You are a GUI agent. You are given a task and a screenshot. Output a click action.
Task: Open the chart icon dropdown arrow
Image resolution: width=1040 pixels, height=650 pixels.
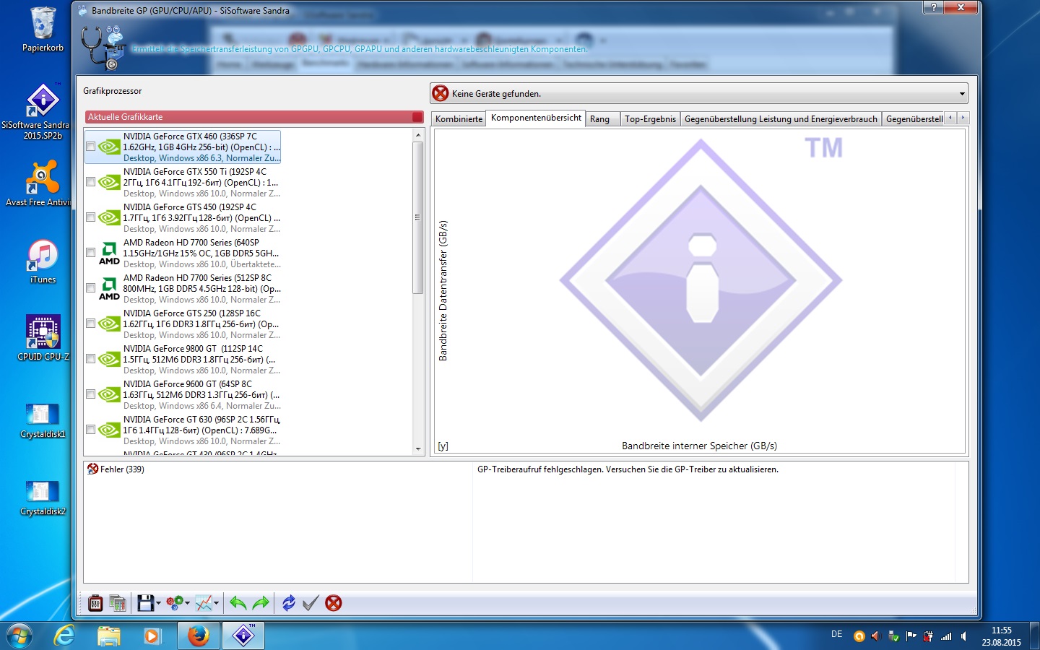pyautogui.click(x=216, y=603)
